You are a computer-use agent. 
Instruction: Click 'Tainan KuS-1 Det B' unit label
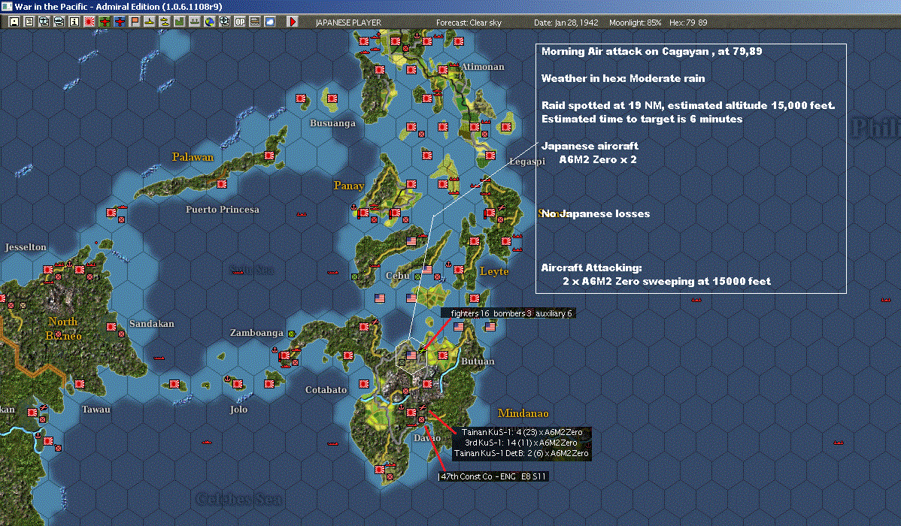tap(521, 453)
